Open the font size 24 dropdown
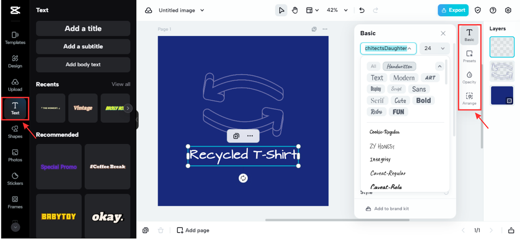The width and height of the screenshot is (520, 241). click(x=435, y=48)
